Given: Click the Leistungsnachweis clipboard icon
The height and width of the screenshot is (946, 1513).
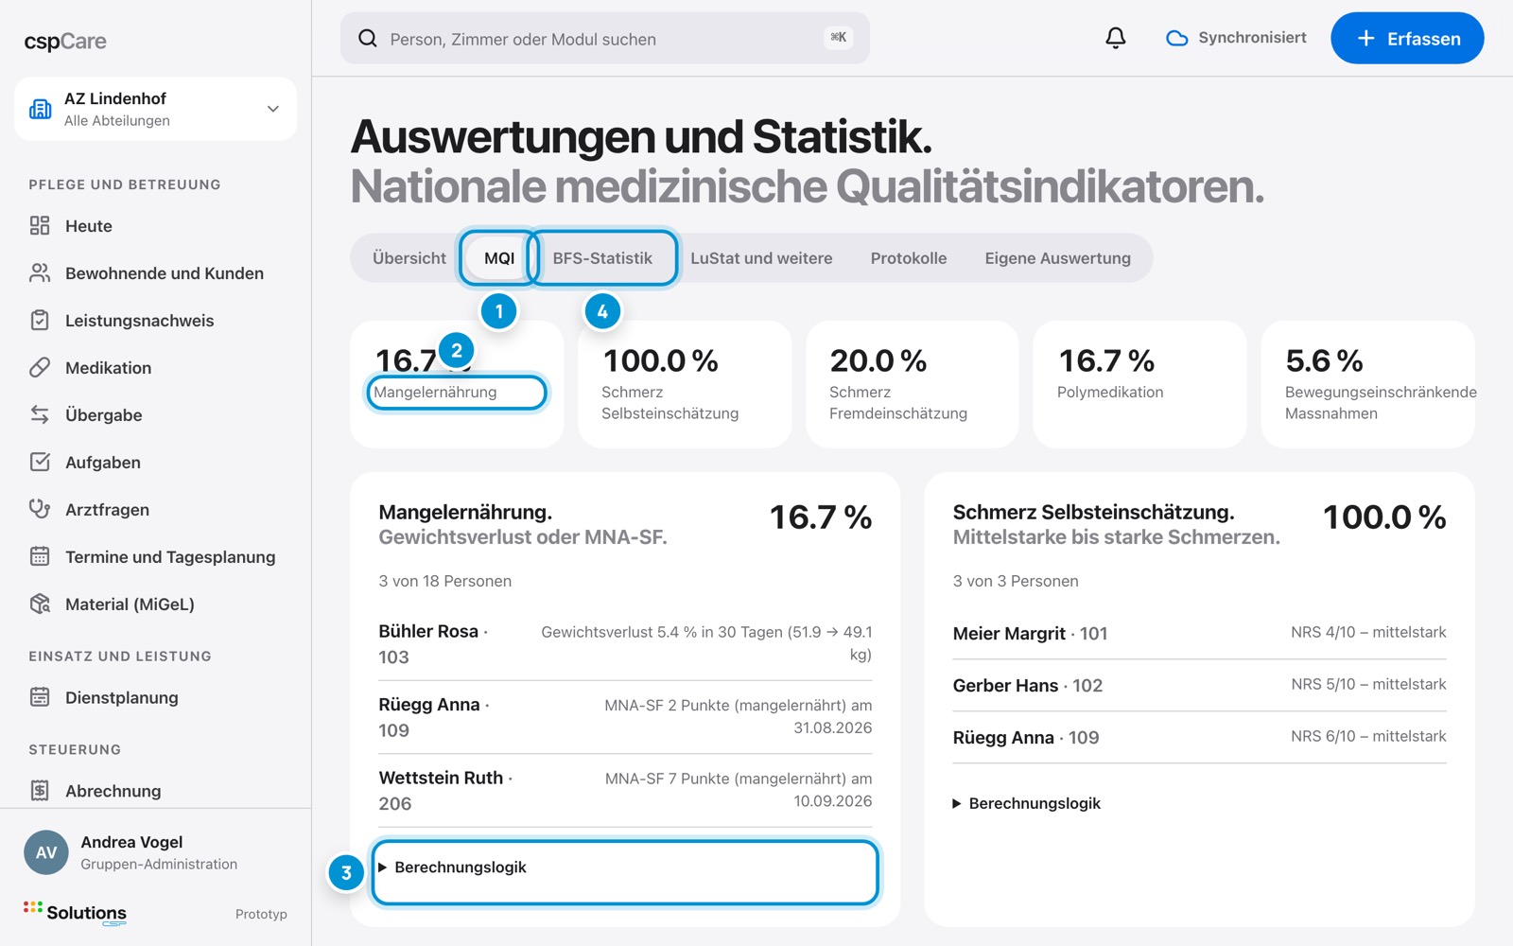Looking at the screenshot, I should (x=40, y=320).
